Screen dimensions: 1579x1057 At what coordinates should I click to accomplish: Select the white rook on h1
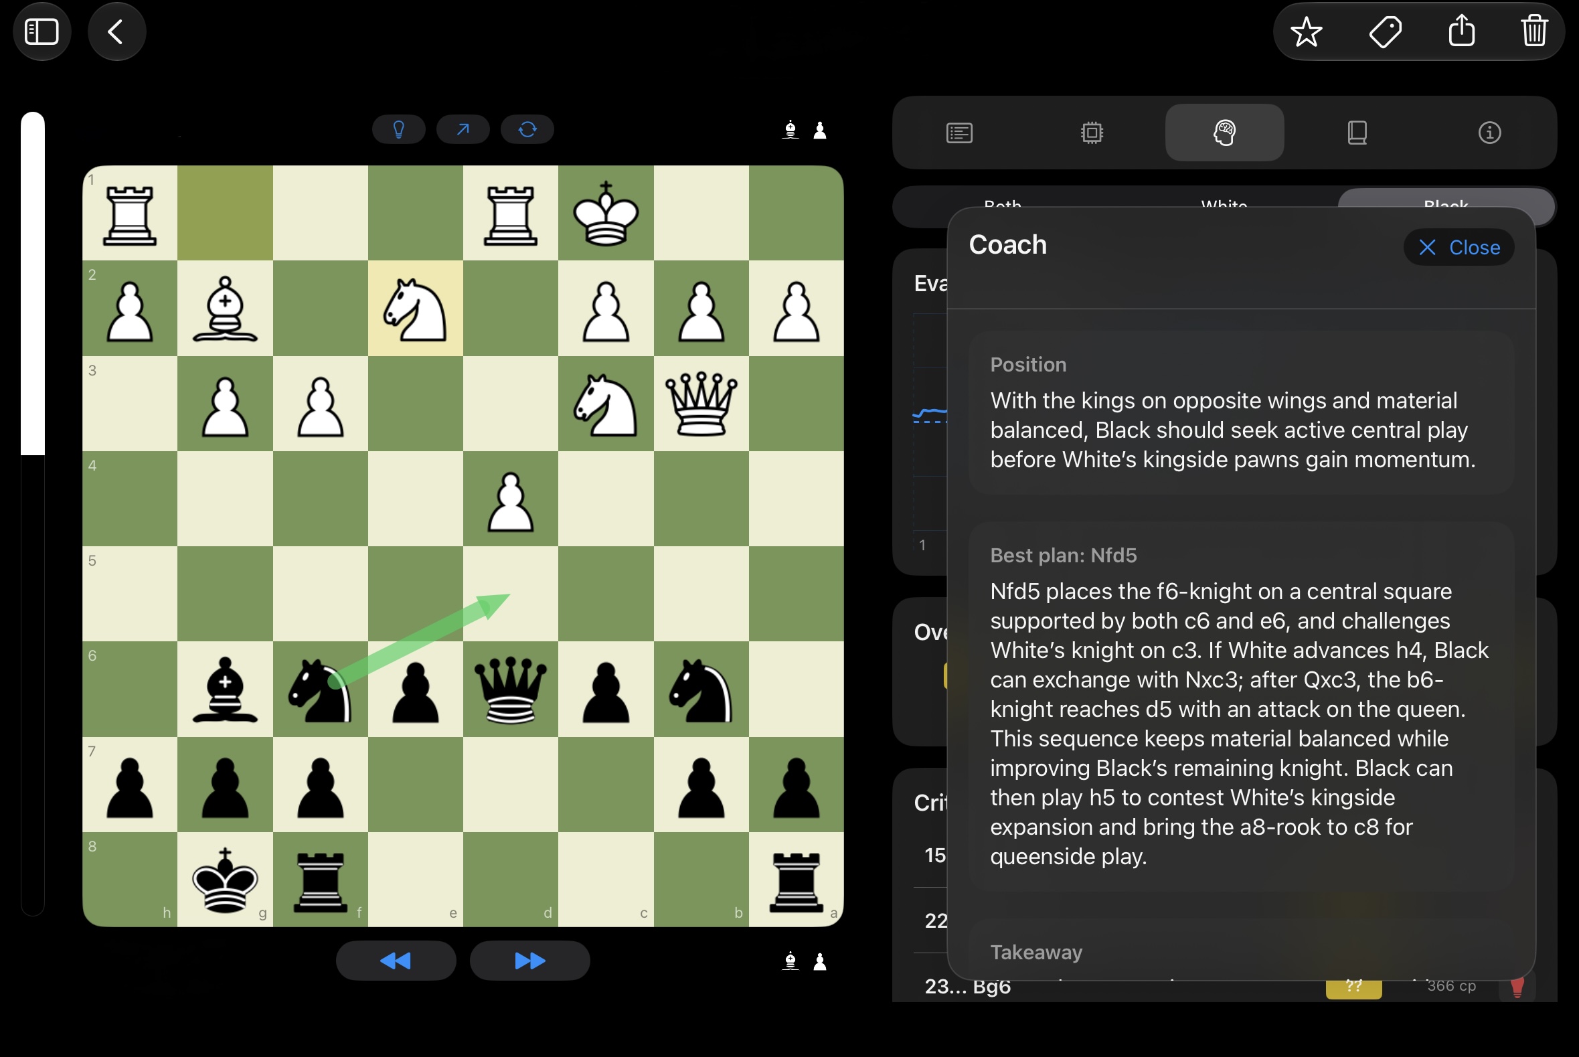tap(130, 214)
